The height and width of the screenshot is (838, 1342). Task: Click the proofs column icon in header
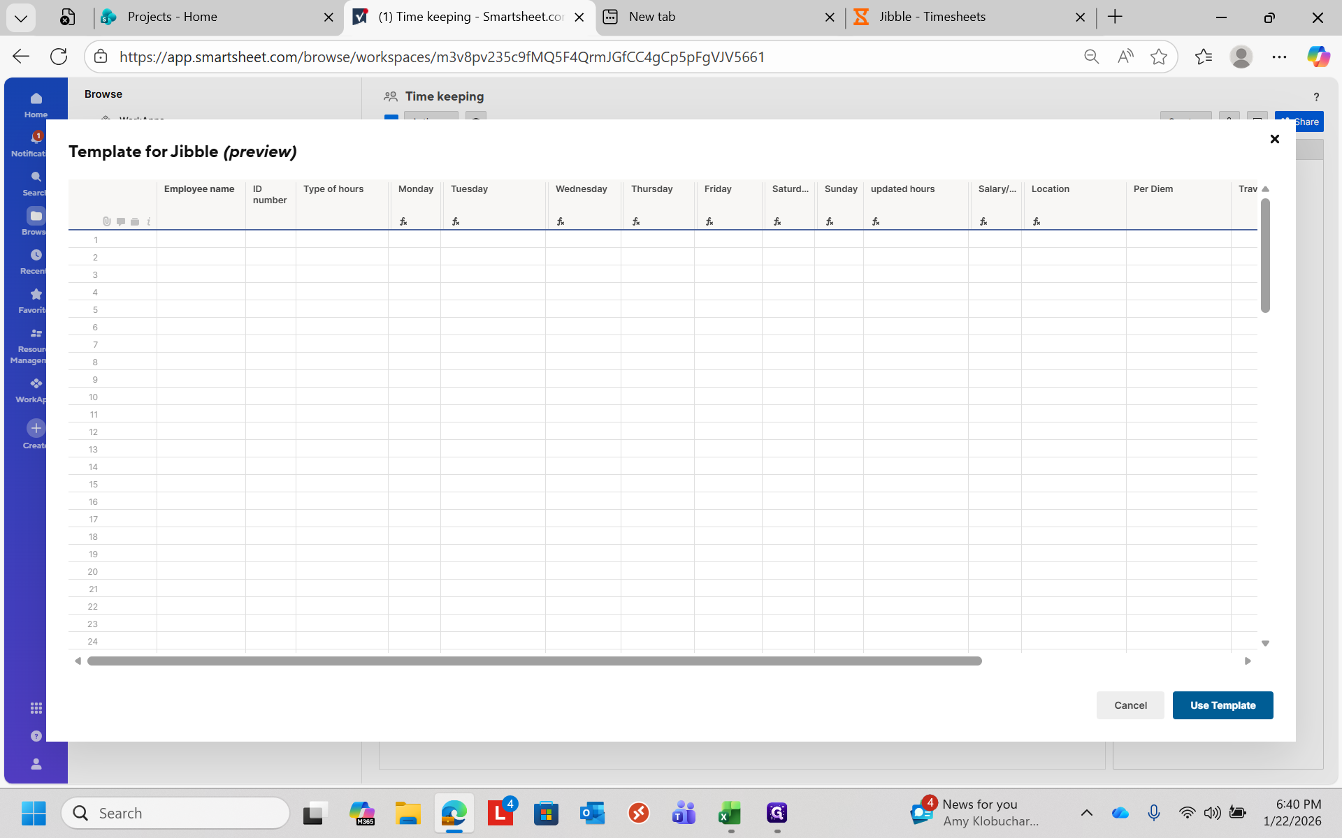(135, 221)
